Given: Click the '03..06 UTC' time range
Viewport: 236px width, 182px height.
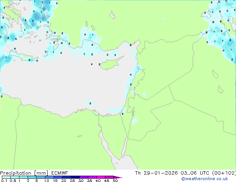Looking at the screenshot, I should click(x=195, y=173).
